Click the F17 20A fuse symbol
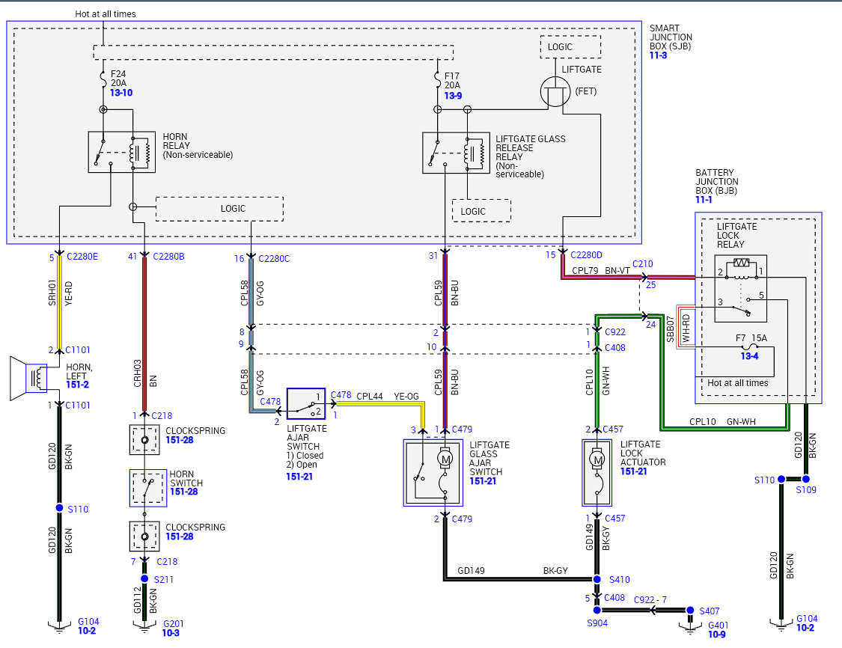 click(x=438, y=82)
